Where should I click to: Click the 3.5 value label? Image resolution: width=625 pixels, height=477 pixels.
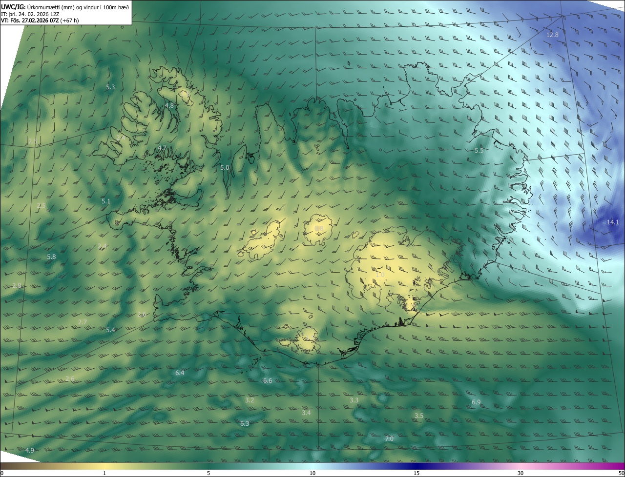(419, 416)
